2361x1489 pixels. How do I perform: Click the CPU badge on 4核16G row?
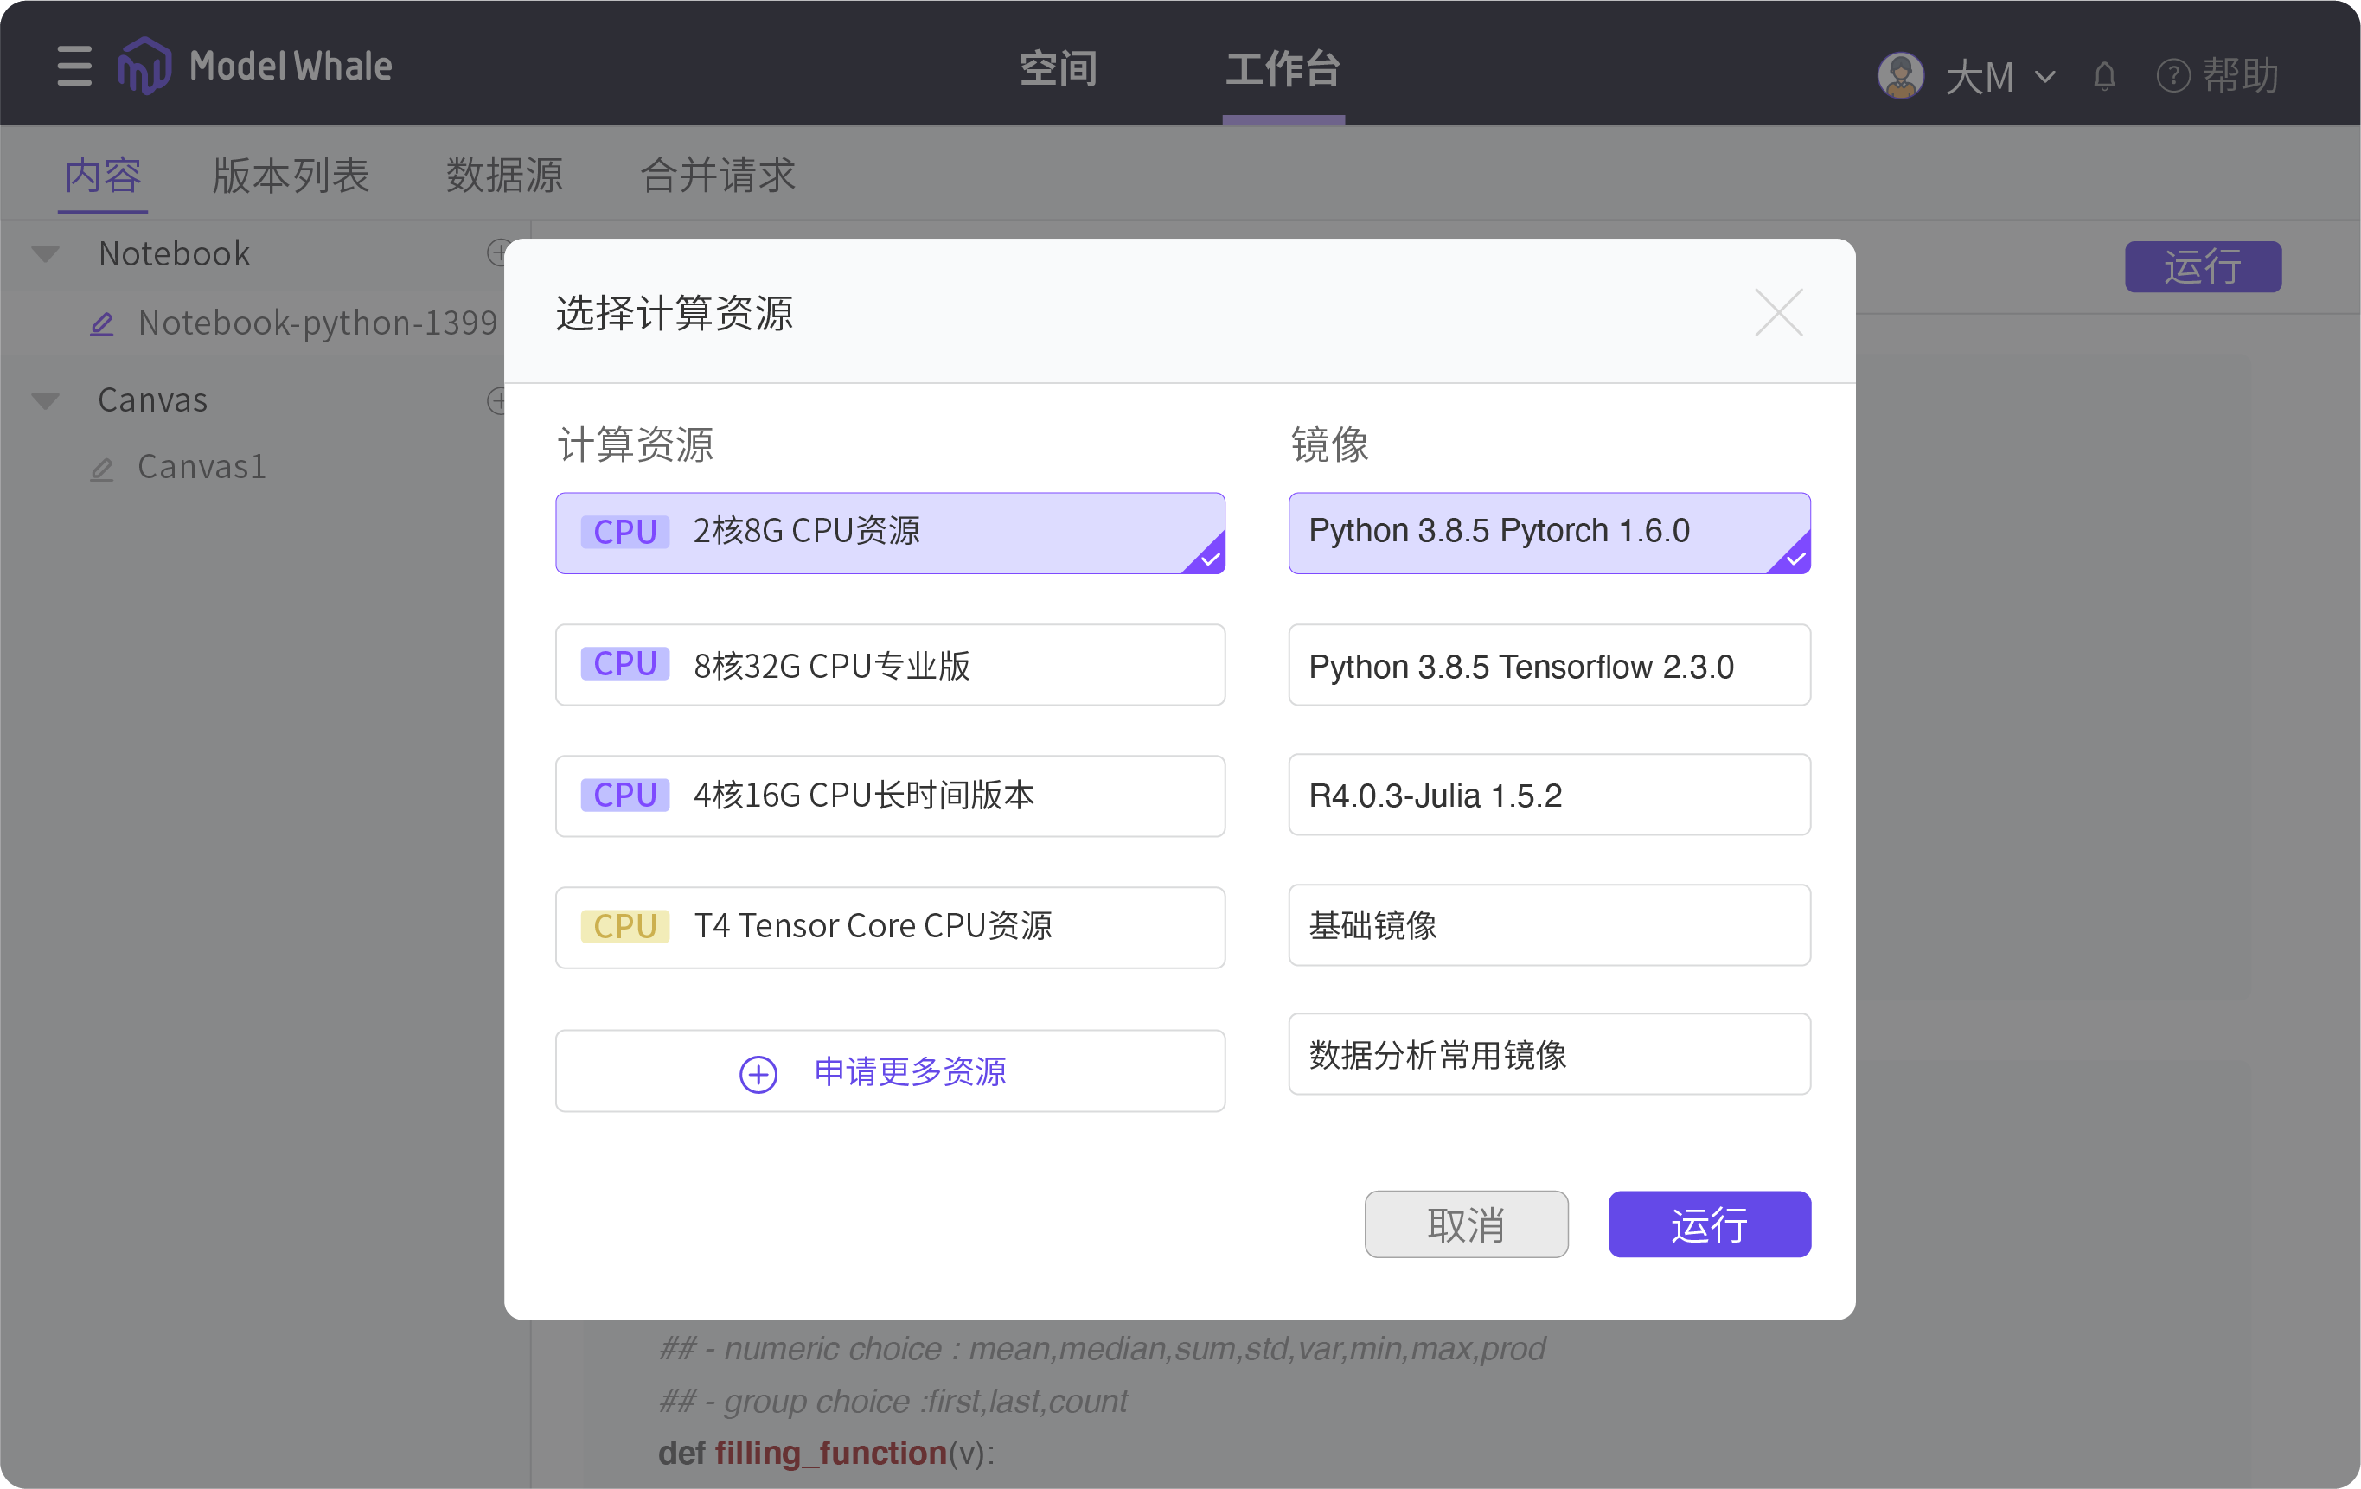pos(624,795)
